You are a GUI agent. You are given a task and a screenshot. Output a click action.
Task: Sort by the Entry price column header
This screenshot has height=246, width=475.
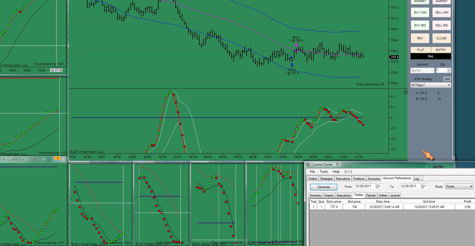click(334, 202)
